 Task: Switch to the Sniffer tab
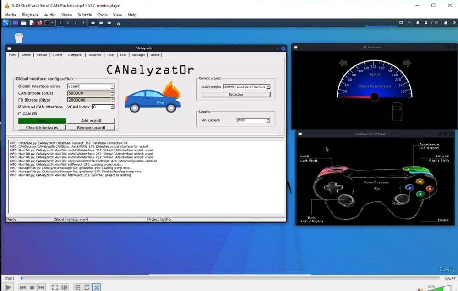[x=26, y=55]
